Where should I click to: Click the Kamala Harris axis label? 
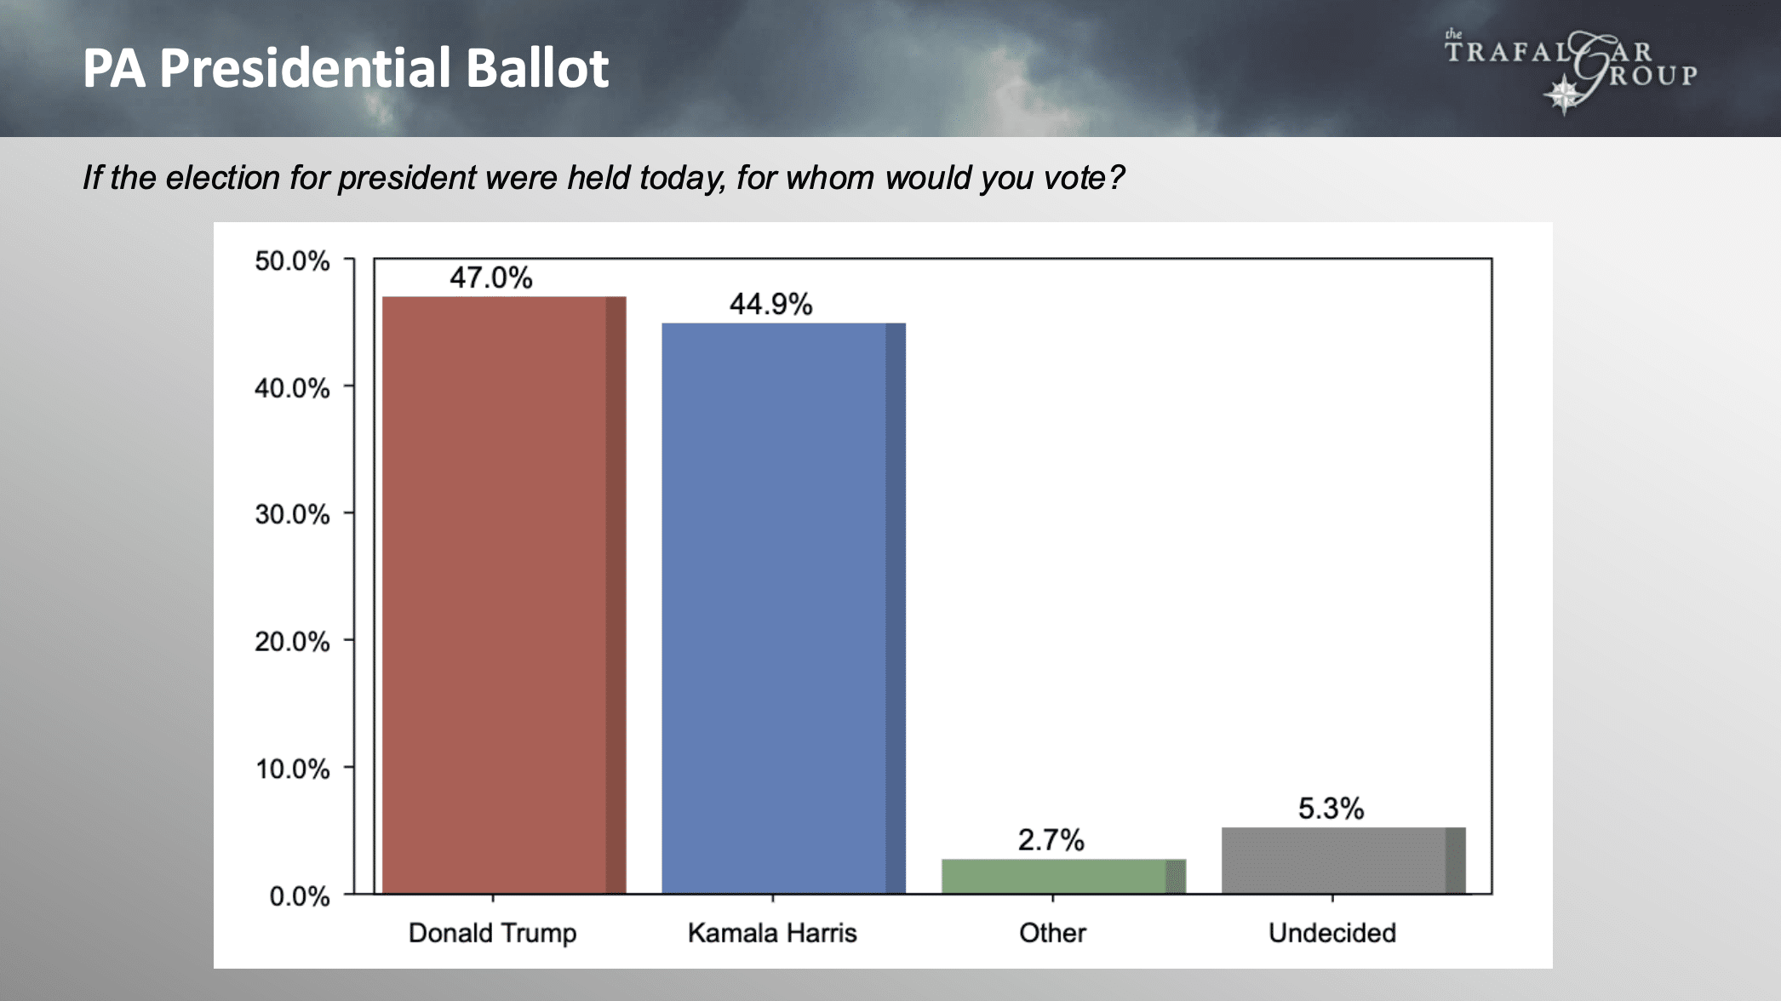[772, 933]
